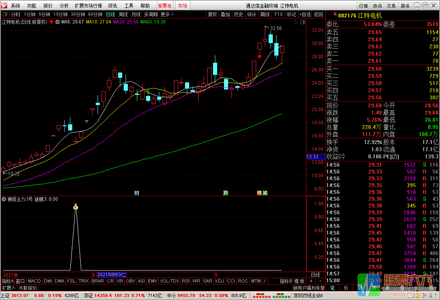
Task: Open the 复权 options
Action: [212, 14]
